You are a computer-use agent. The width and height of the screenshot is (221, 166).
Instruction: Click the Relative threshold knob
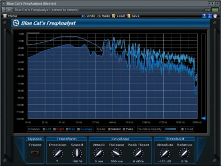[x=184, y=153]
